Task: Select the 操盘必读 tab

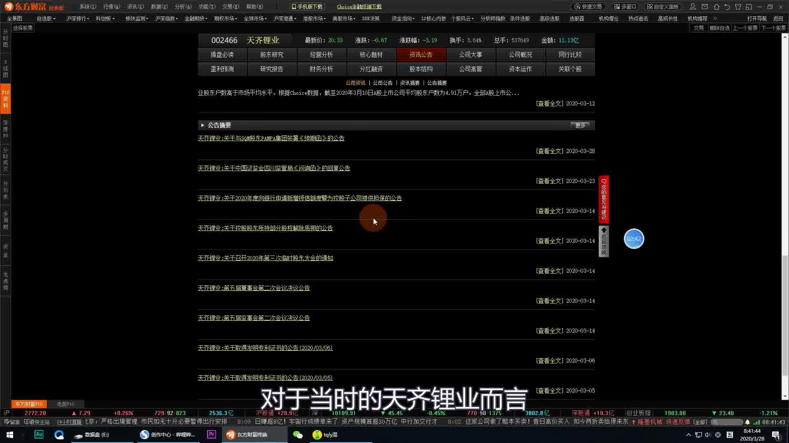Action: coord(222,55)
